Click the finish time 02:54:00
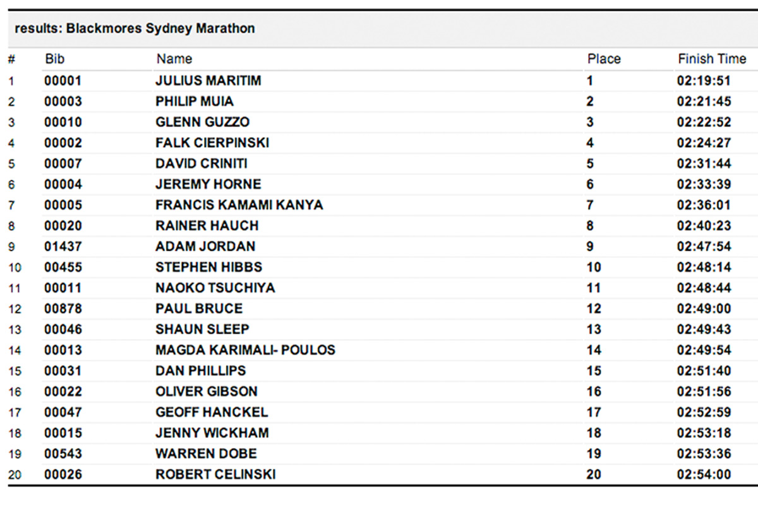758x505 pixels. pyautogui.click(x=704, y=475)
